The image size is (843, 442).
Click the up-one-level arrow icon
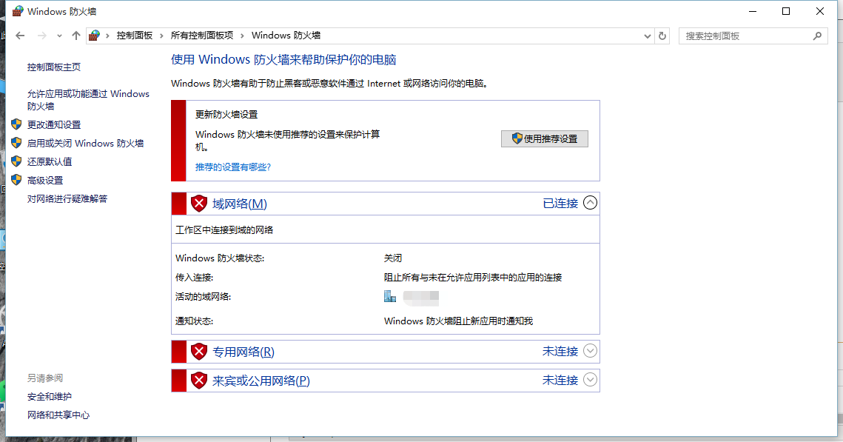pos(75,36)
